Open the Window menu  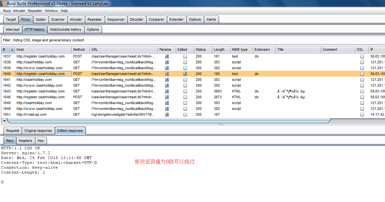point(51,11)
